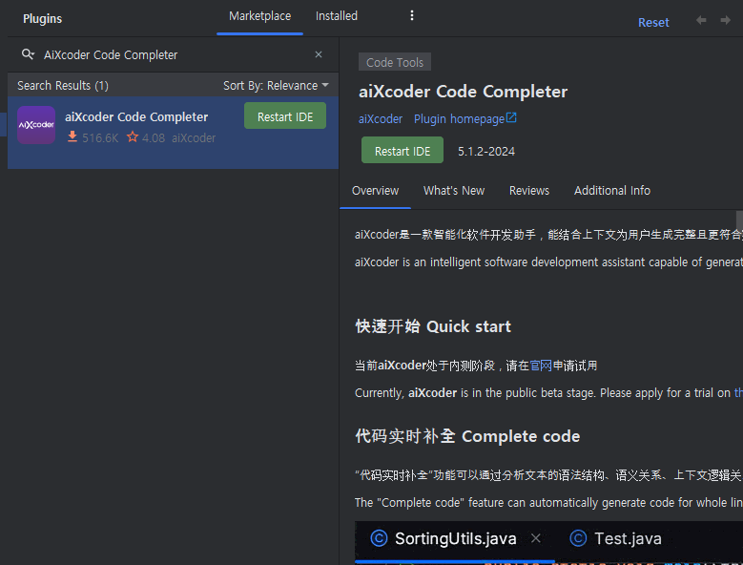Close the SortingUtils.java tab in preview

535,538
